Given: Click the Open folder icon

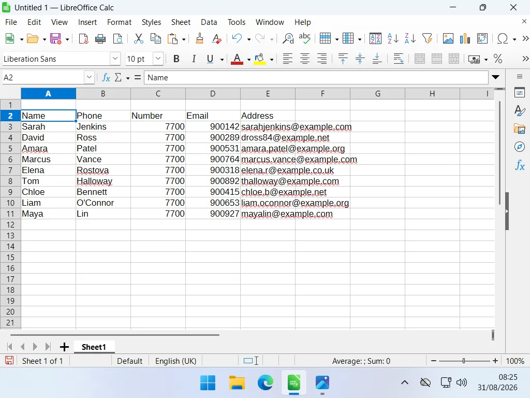Looking at the screenshot, I should pyautogui.click(x=33, y=38).
